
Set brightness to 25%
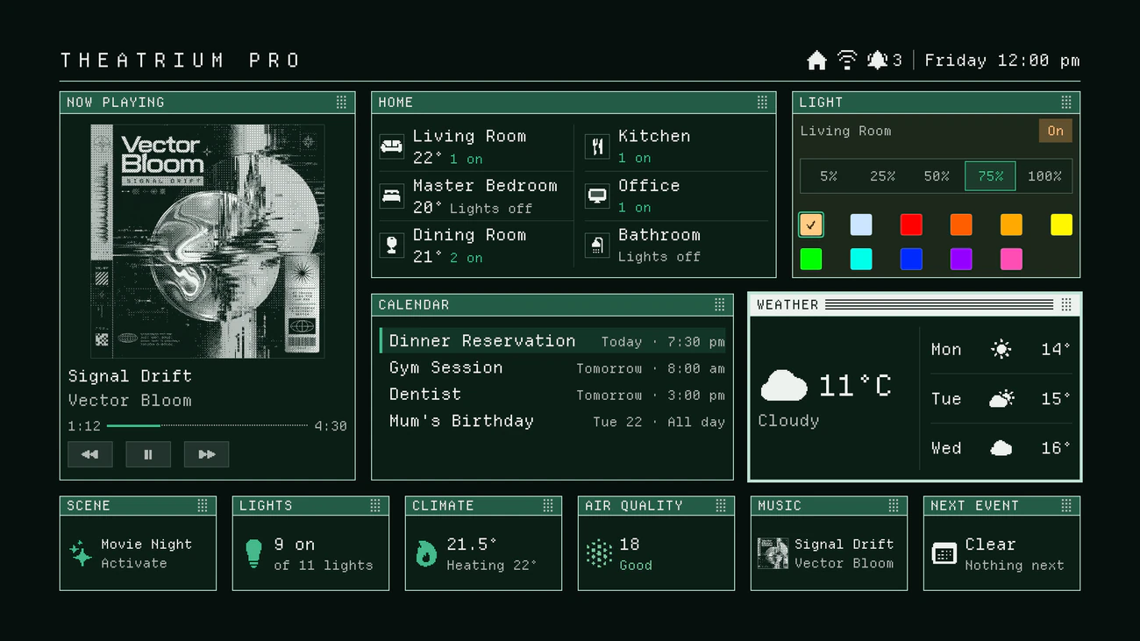[882, 176]
